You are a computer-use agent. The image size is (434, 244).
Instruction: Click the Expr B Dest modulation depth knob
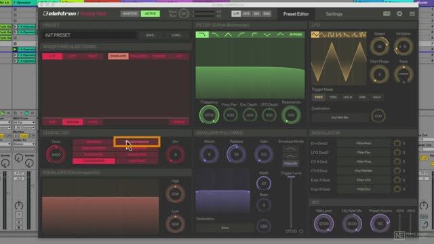pyautogui.click(x=397, y=189)
